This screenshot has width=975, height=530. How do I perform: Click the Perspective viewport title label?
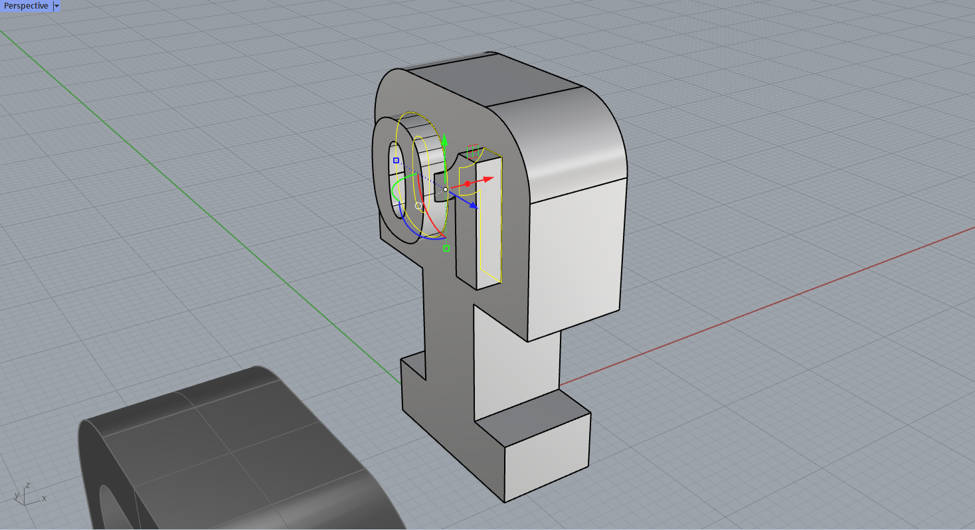pos(26,6)
